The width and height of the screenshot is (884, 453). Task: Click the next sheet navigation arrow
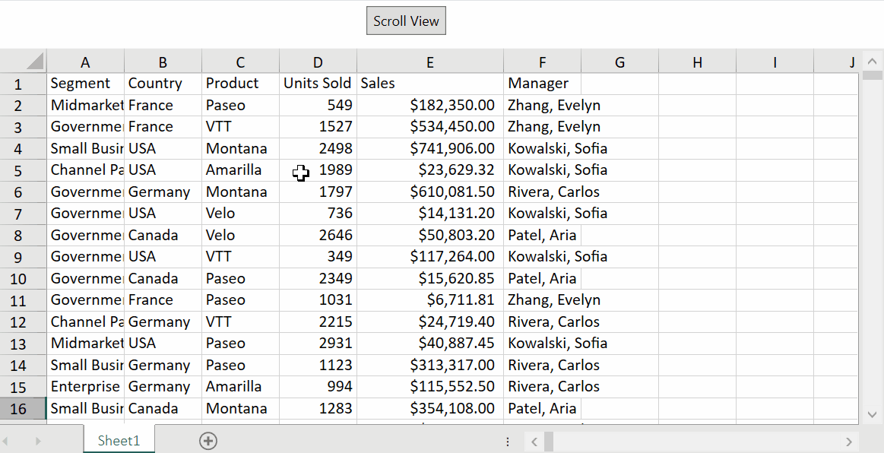[38, 441]
